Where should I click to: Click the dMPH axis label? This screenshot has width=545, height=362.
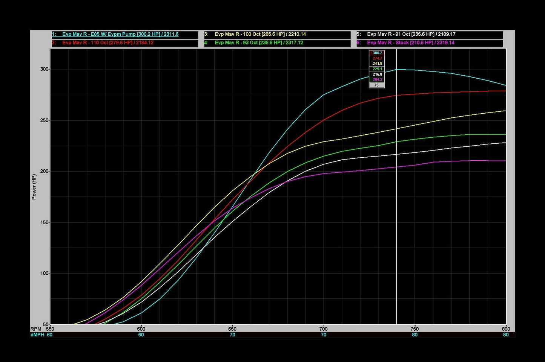pyautogui.click(x=37, y=335)
